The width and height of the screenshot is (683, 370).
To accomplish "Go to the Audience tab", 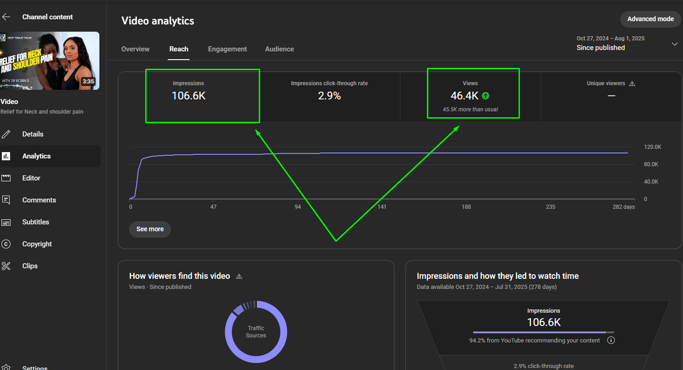I will pos(280,49).
